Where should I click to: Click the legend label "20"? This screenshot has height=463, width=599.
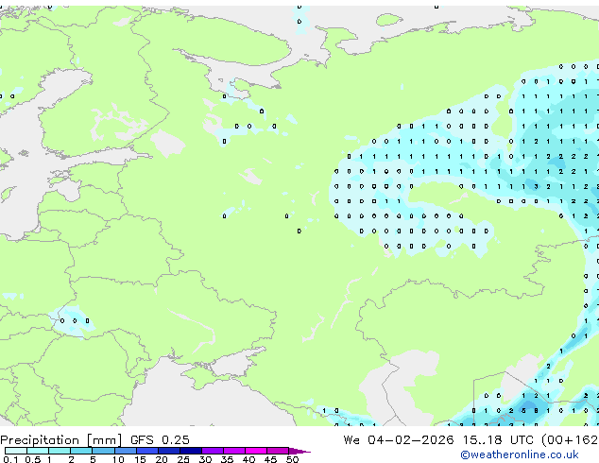coord(162,459)
